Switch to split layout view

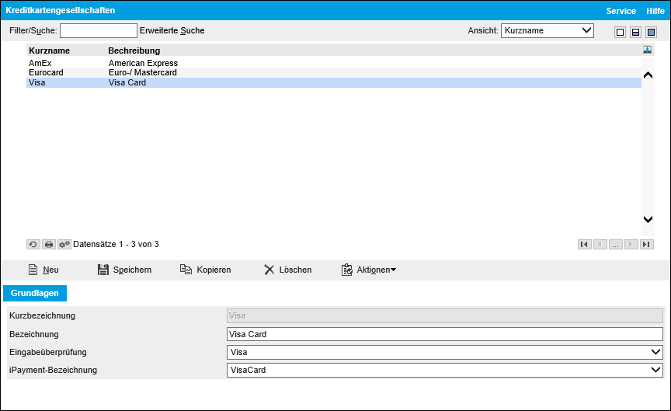(635, 32)
